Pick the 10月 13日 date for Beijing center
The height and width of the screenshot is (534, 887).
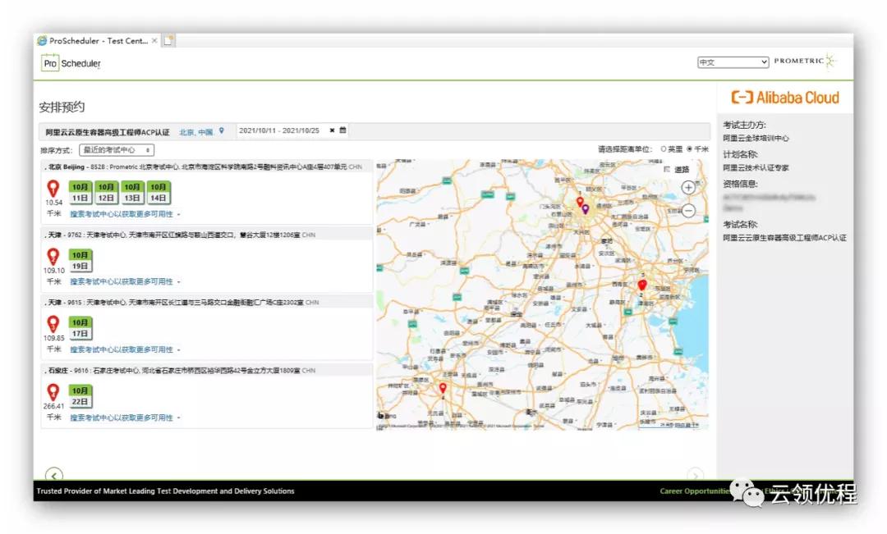click(131, 193)
